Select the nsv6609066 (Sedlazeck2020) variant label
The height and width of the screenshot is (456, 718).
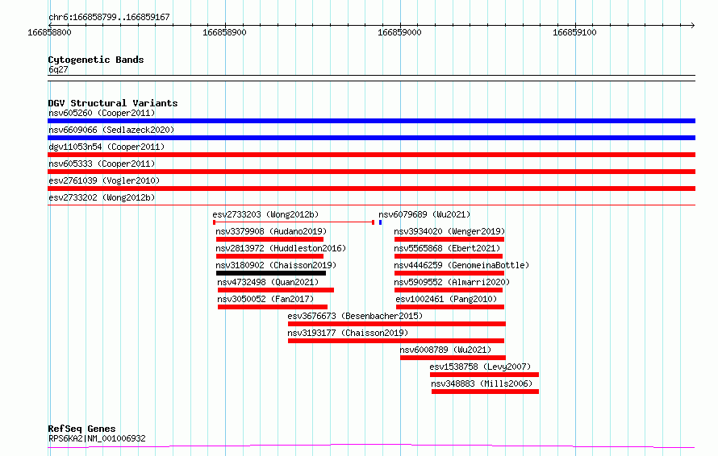click(111, 130)
